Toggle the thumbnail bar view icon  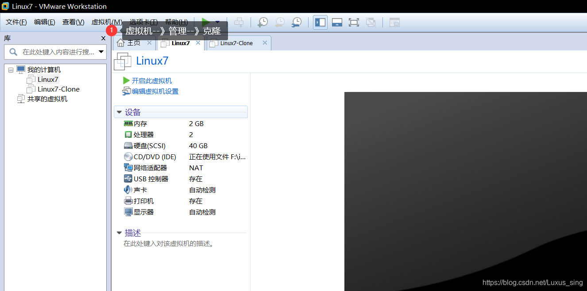point(337,22)
